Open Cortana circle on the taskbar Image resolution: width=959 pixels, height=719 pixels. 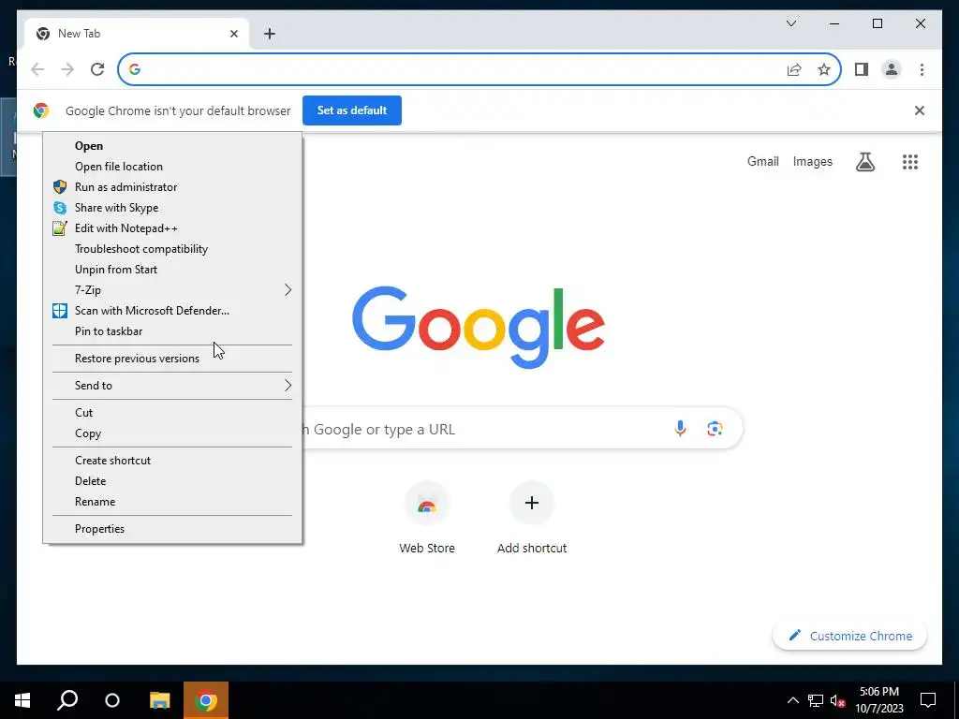pyautogui.click(x=112, y=700)
